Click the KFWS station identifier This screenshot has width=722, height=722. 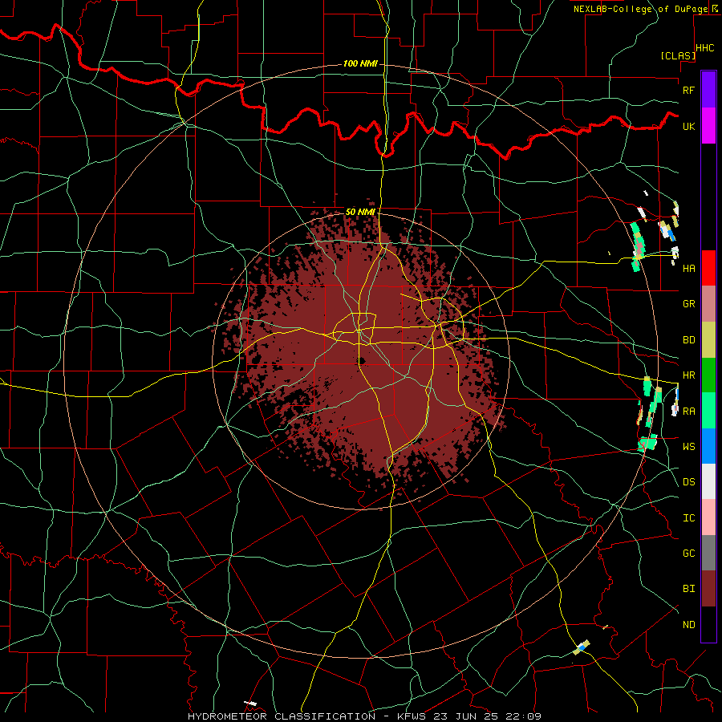tap(410, 716)
